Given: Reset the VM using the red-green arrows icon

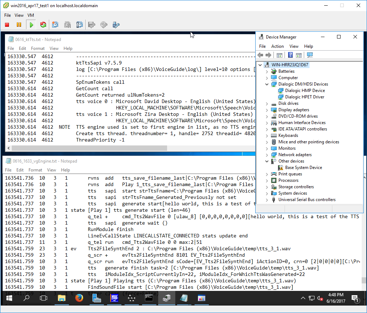Looking at the screenshot, I should [x=43, y=25].
